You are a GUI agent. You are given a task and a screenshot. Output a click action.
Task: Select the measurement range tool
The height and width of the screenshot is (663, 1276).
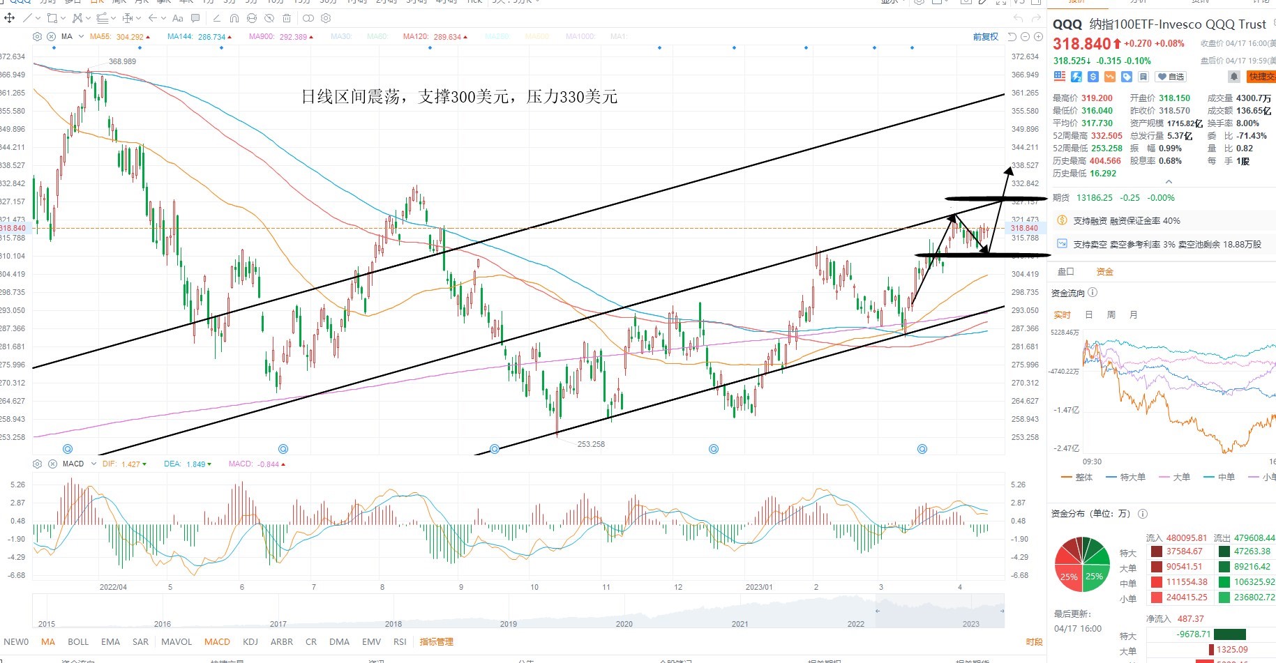[x=128, y=18]
